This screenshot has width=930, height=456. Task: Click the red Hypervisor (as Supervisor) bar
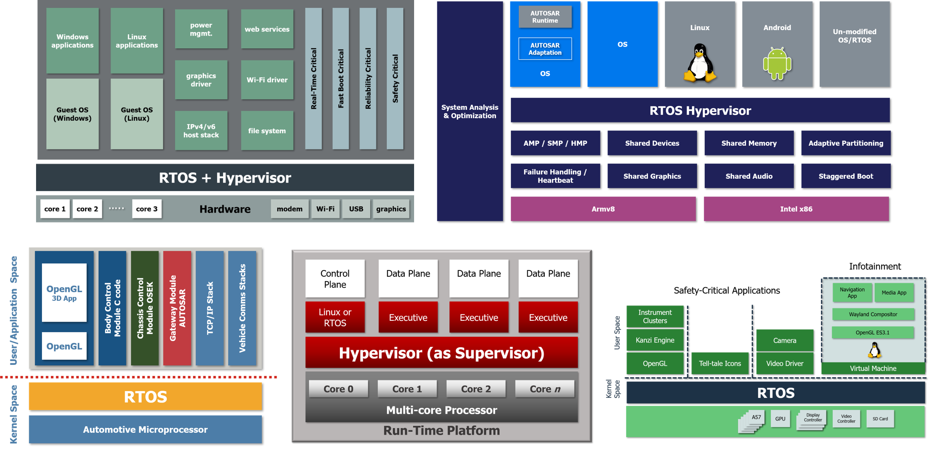441,353
